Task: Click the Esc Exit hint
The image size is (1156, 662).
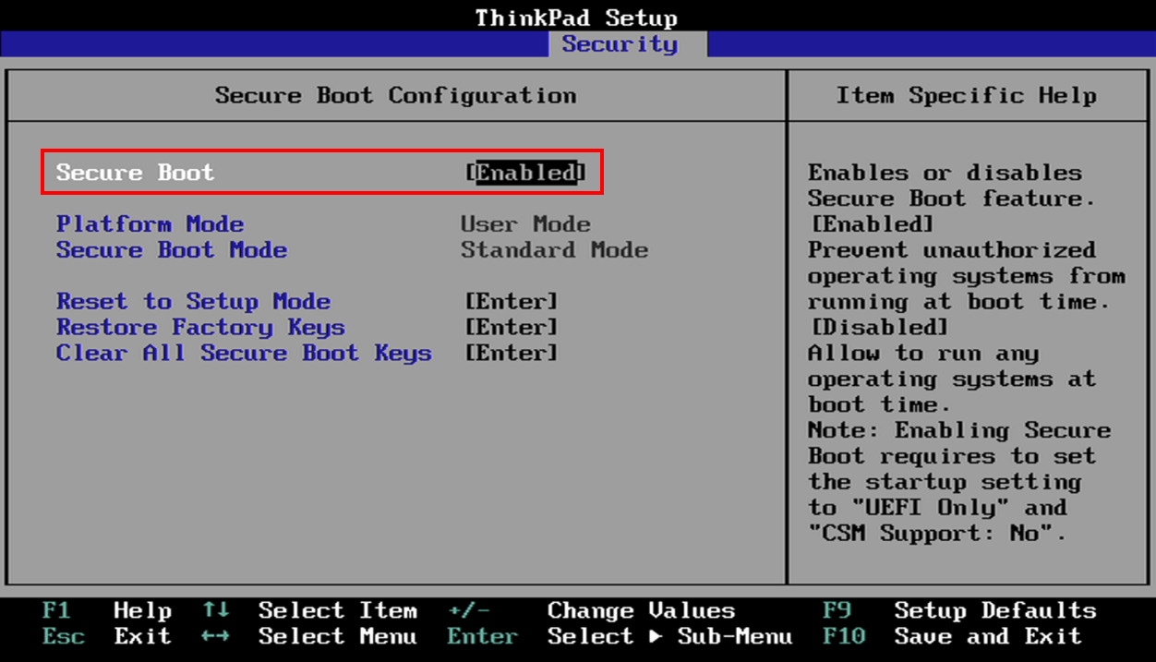Action: tap(107, 636)
